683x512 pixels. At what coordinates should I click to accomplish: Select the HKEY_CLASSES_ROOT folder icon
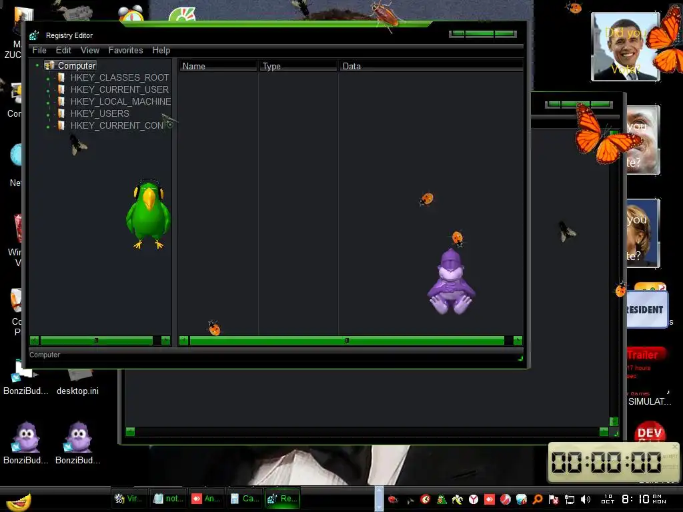pos(61,77)
